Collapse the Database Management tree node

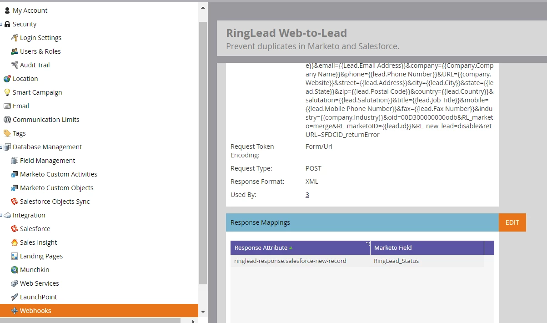coord(1,147)
